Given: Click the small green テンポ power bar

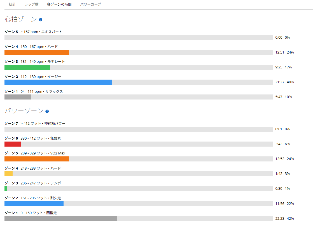Looking at the screenshot, I should (6, 189).
